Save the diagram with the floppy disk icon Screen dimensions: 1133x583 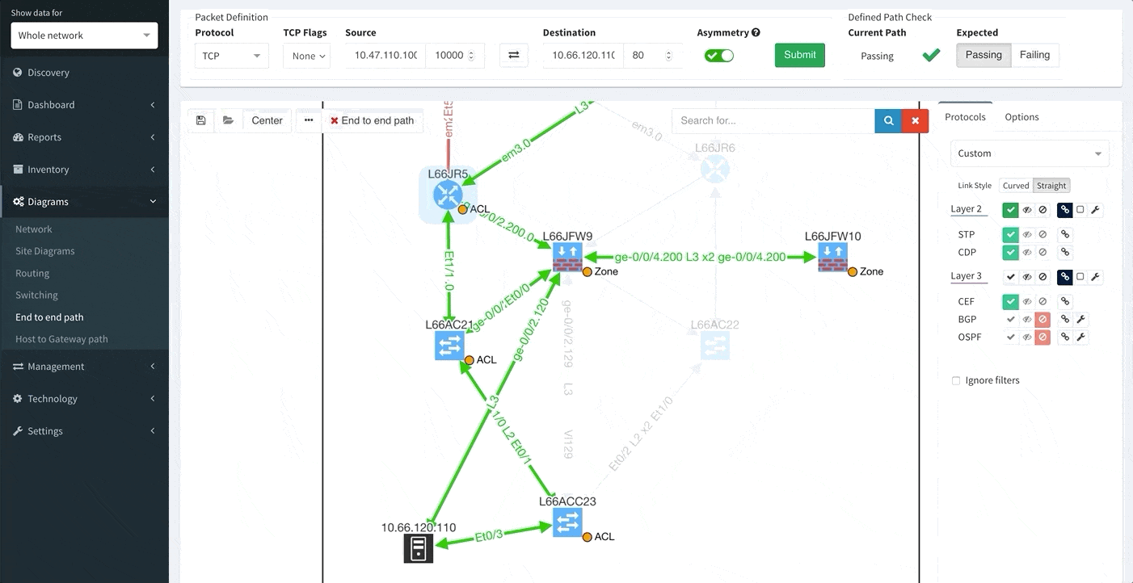[201, 120]
